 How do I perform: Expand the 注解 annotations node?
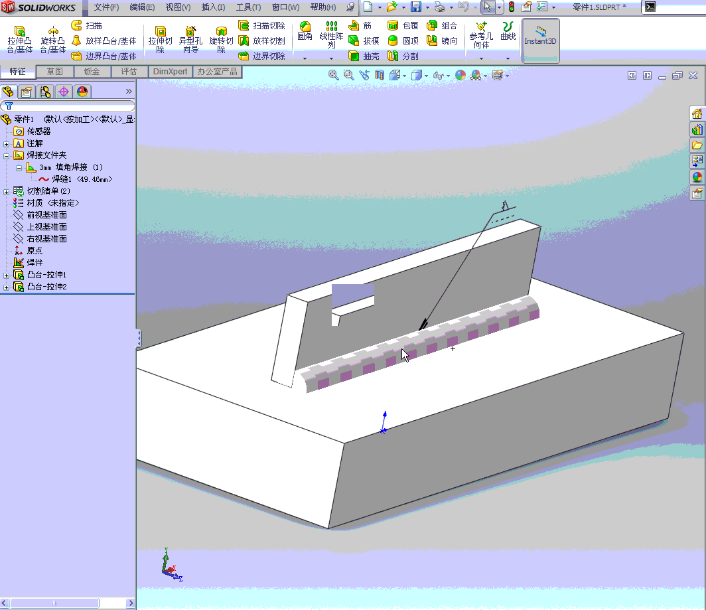coord(7,144)
